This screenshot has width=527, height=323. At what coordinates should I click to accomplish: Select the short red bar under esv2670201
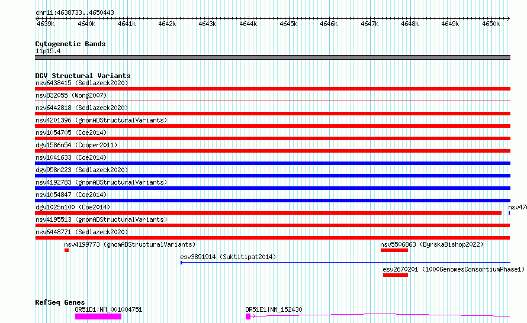pyautogui.click(x=396, y=275)
